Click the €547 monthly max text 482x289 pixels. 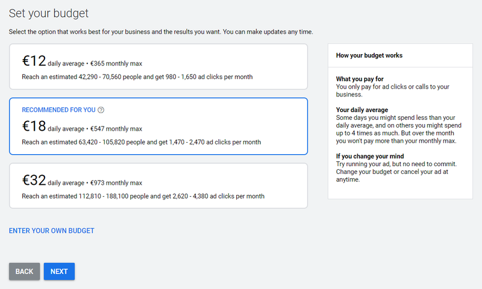(116, 129)
